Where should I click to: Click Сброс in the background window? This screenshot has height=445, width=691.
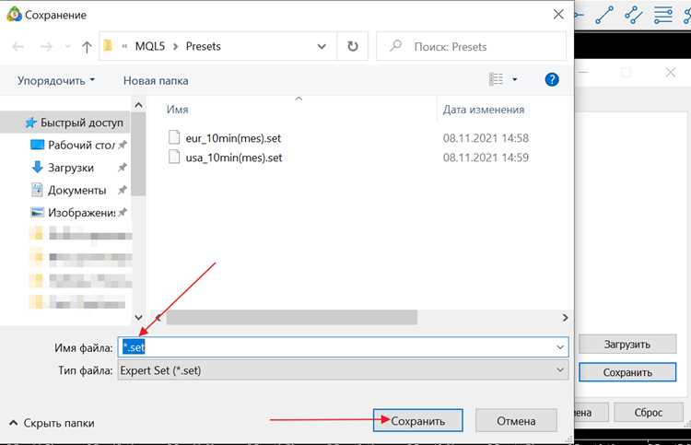649,413
